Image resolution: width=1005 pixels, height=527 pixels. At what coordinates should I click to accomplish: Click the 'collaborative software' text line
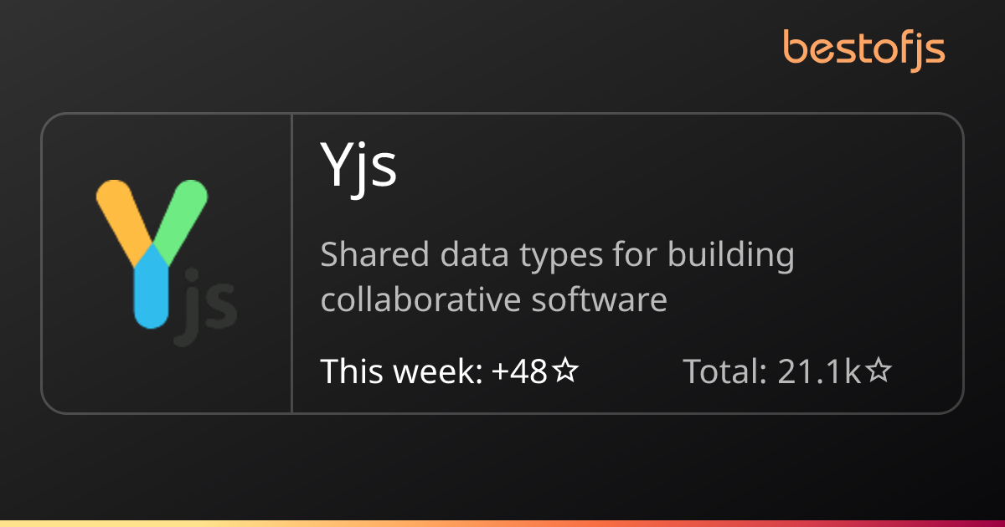coord(493,299)
